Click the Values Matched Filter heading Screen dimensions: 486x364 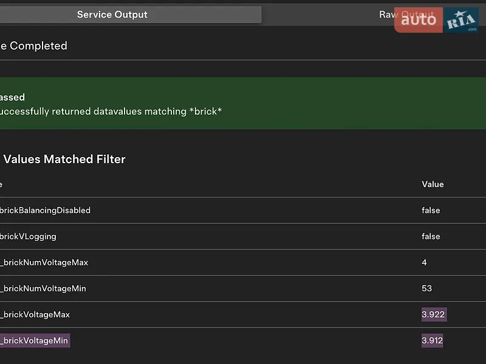(x=64, y=159)
